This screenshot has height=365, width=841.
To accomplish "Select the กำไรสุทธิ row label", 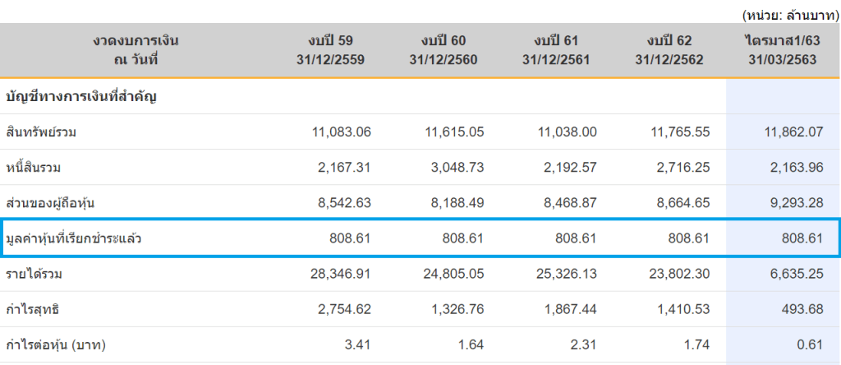I will coord(34,310).
